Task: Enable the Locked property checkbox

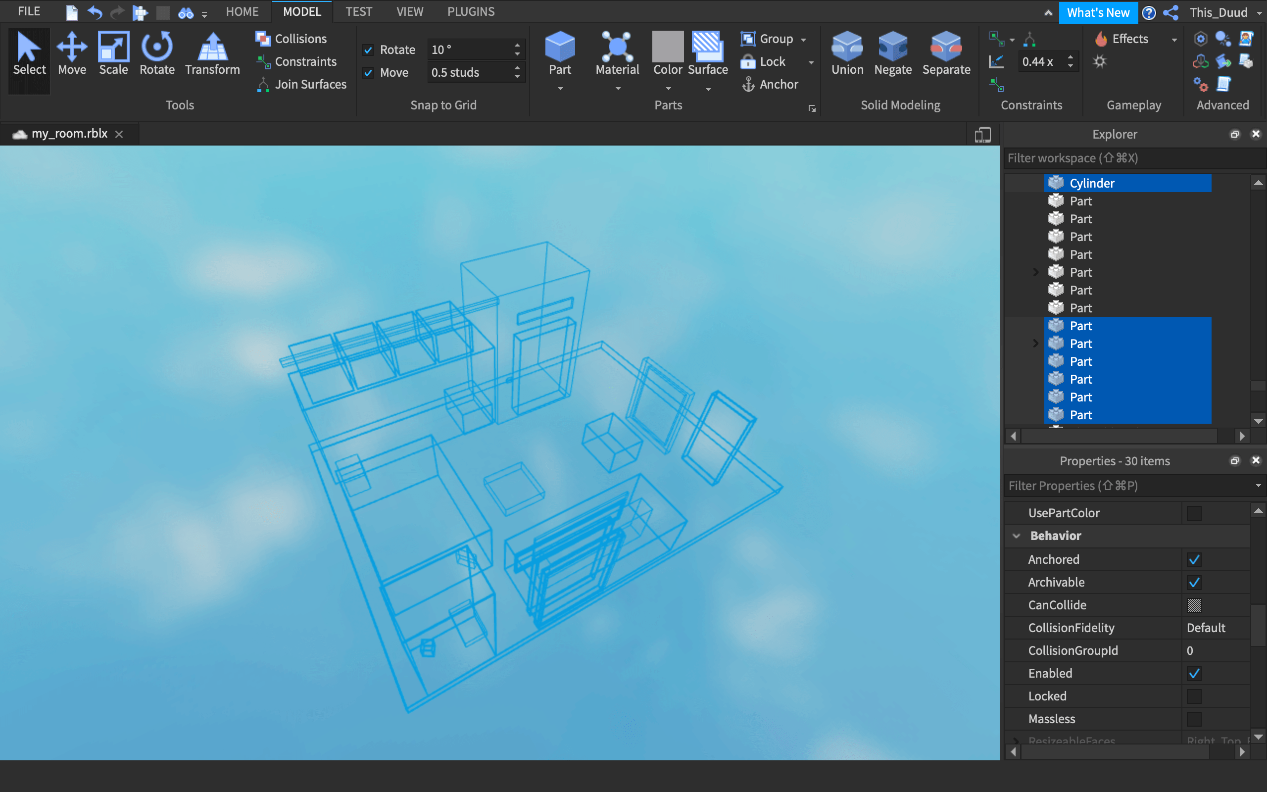Action: (1194, 696)
